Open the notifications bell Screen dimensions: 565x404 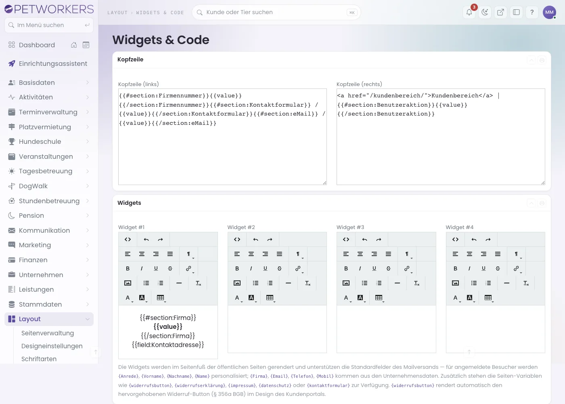coord(469,13)
